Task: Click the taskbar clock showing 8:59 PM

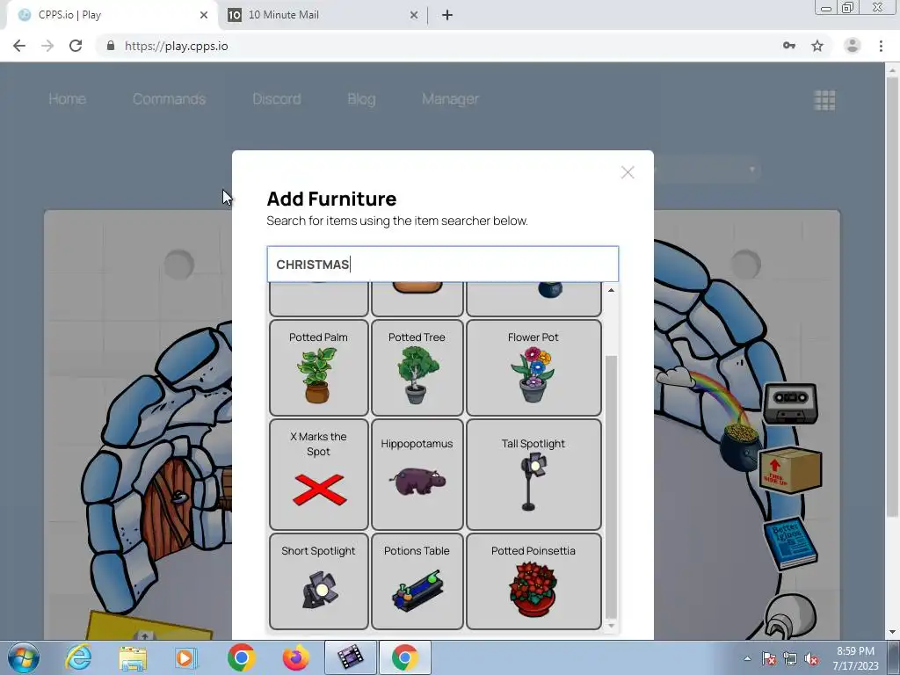Action: coord(855,658)
